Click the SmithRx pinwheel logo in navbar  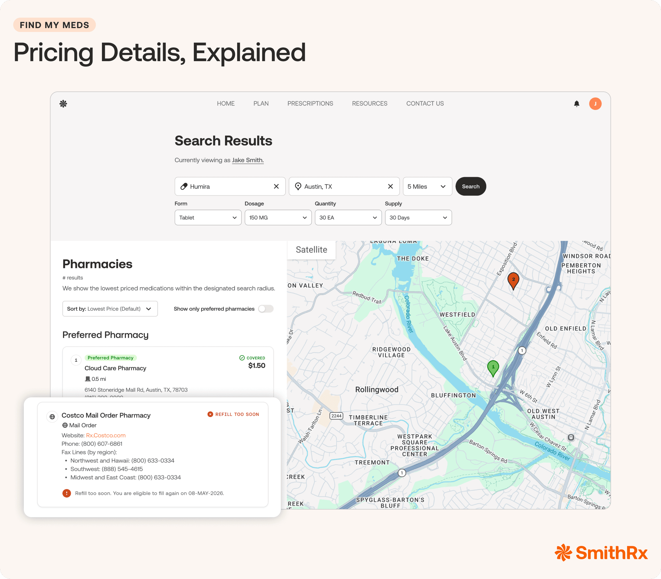[x=63, y=104]
